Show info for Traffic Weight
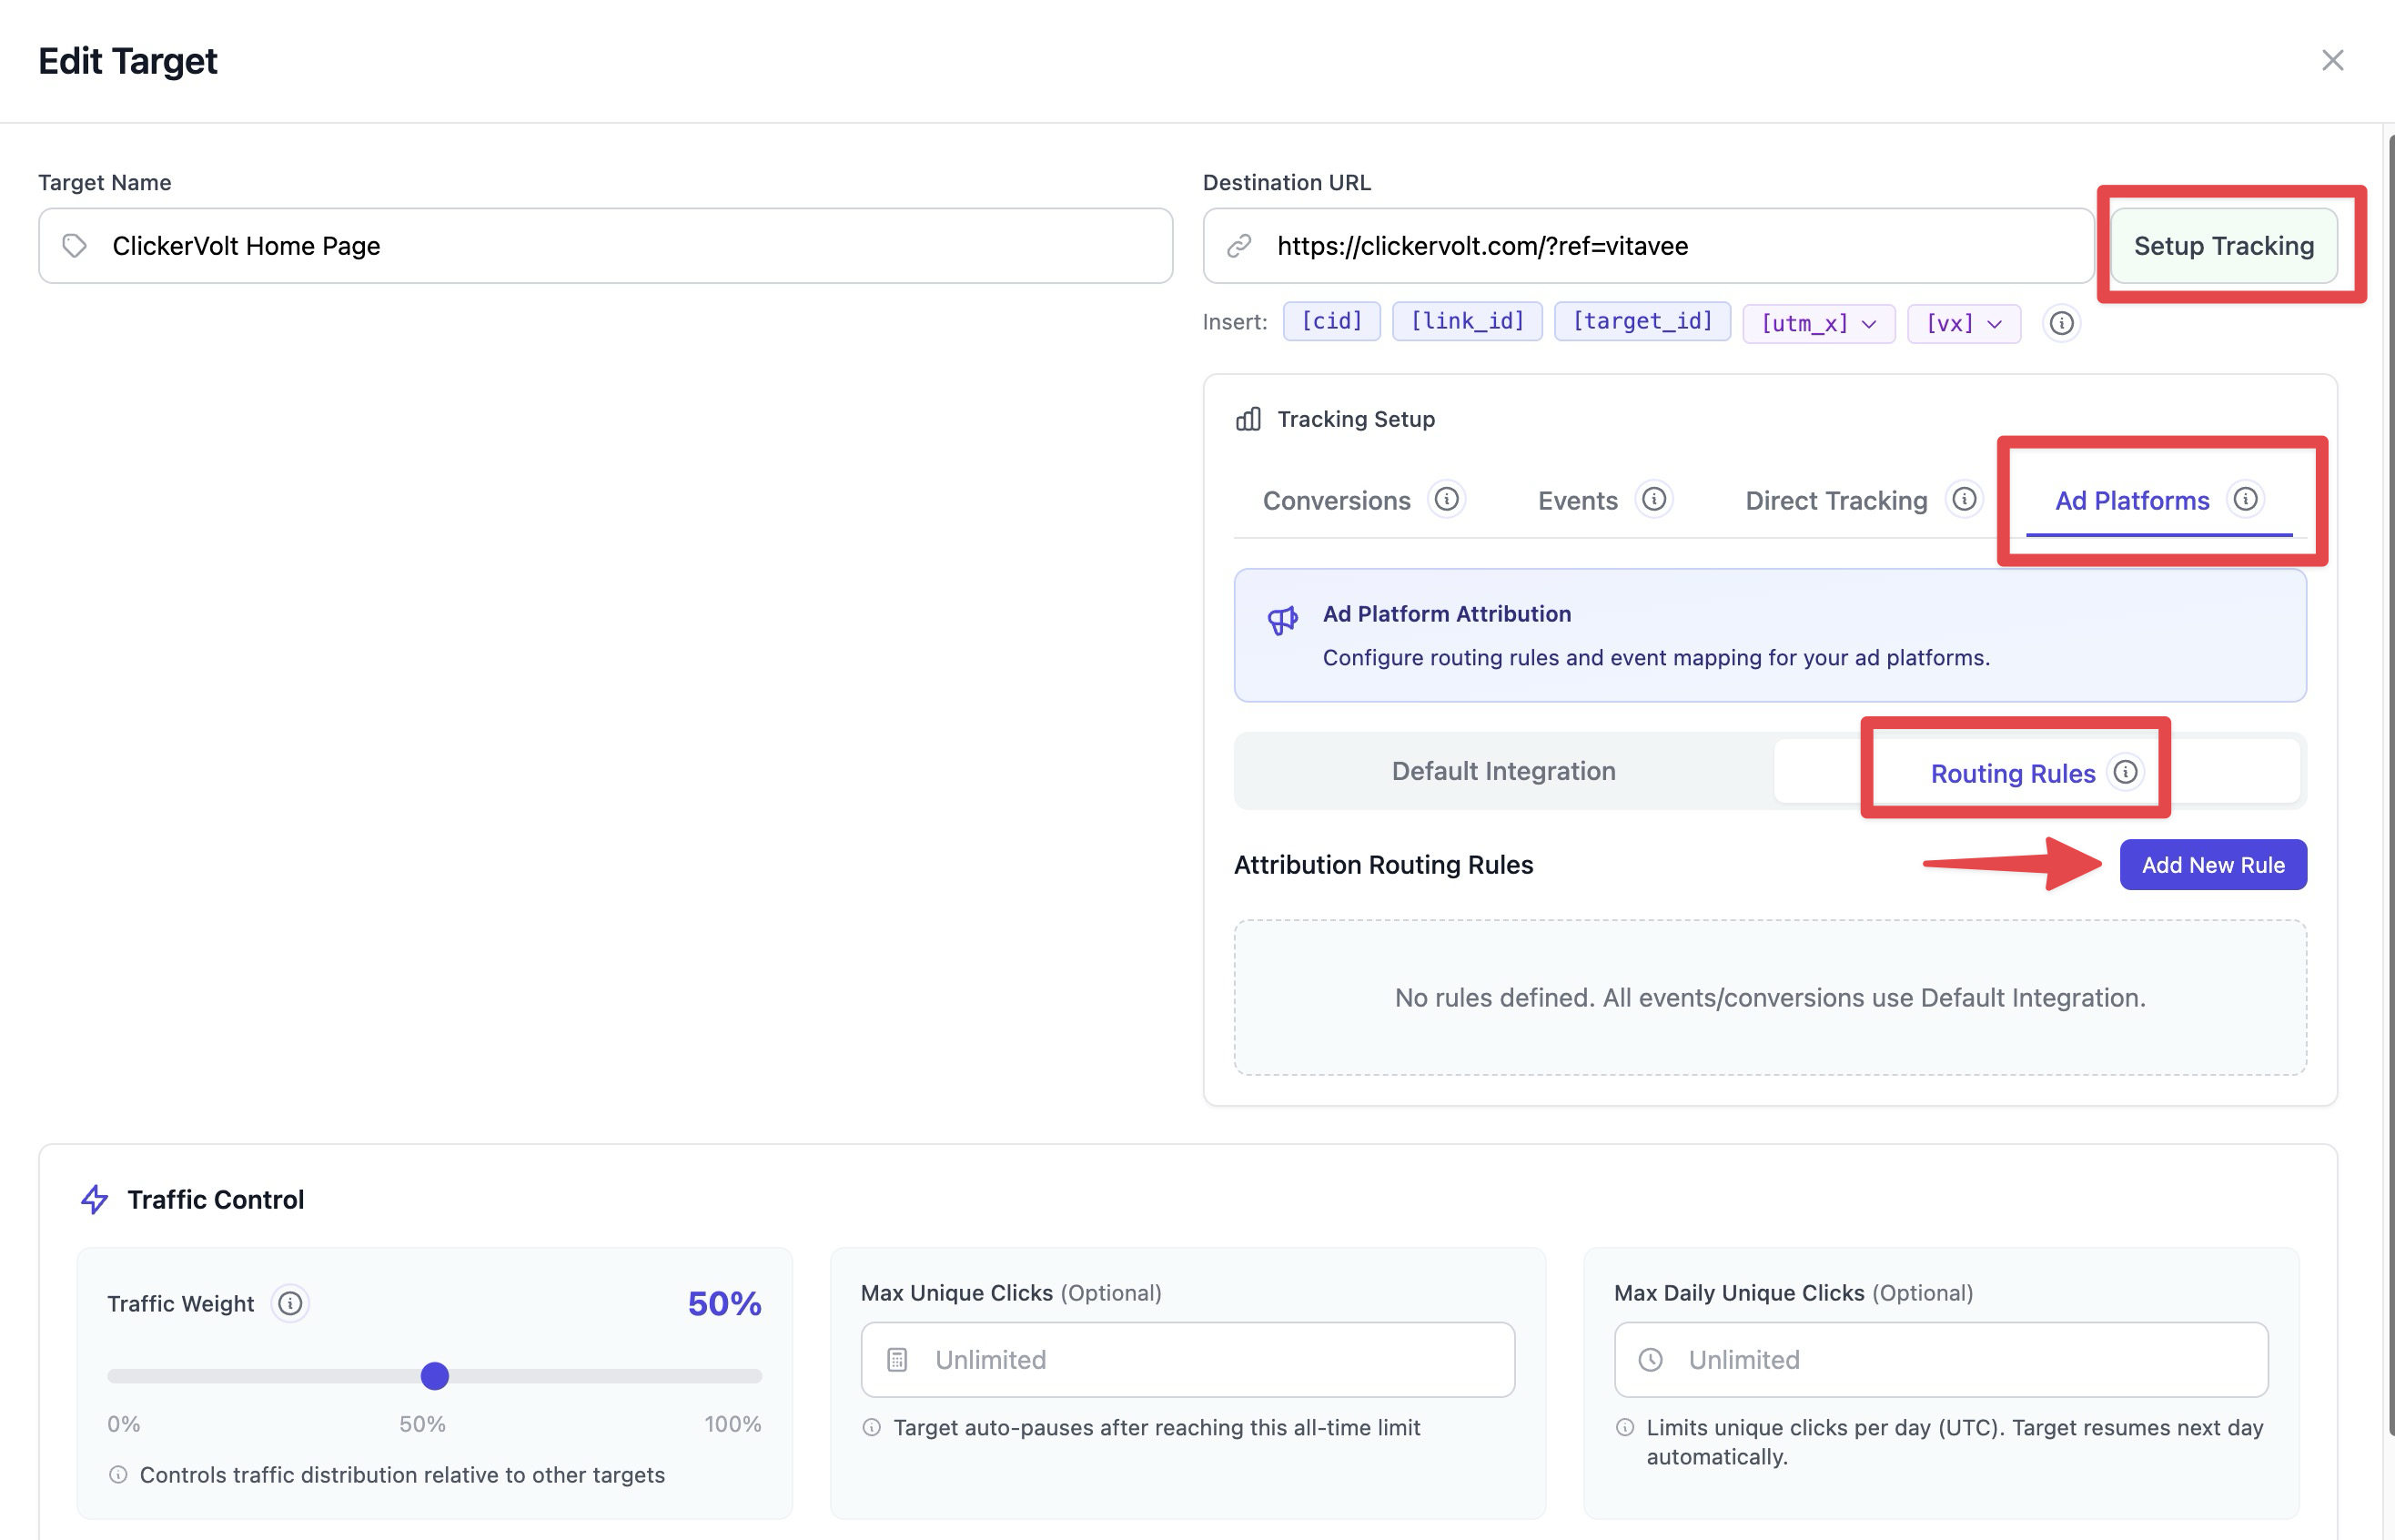The image size is (2395, 1540). point(290,1304)
